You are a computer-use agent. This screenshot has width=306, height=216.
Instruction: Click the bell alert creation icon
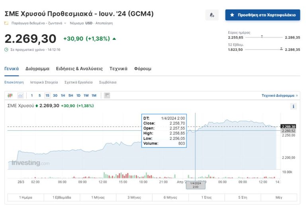tap(212, 15)
